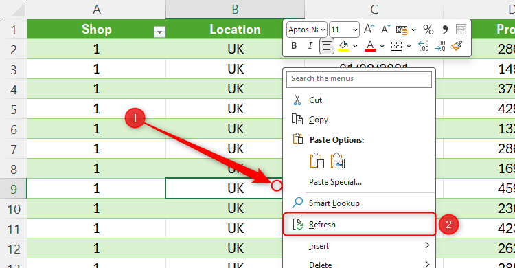
Task: Select Refresh in the context menu
Action: click(359, 224)
